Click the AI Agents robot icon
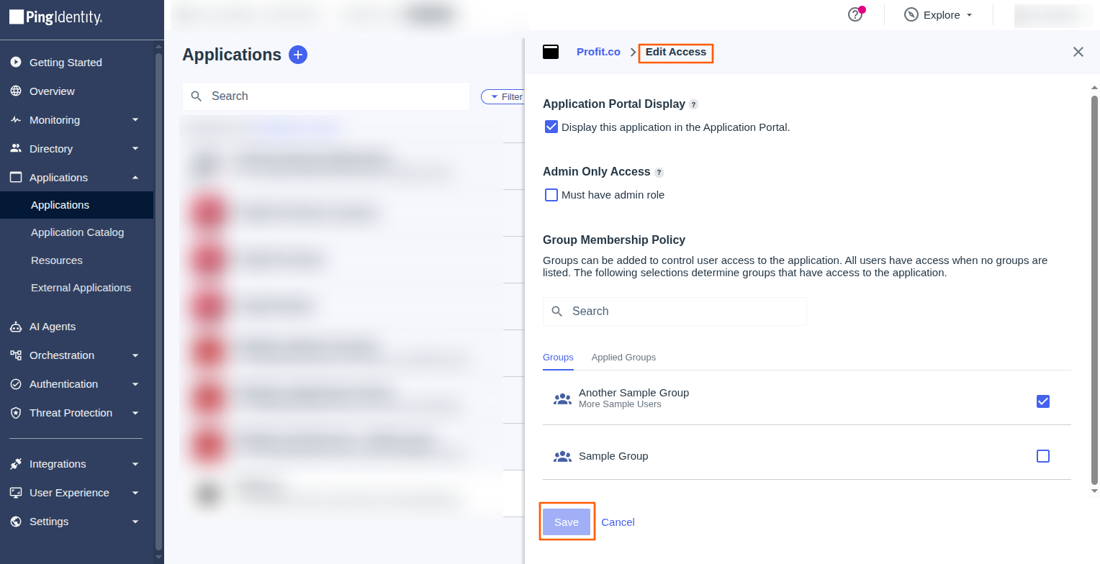The width and height of the screenshot is (1100, 564). coord(16,327)
